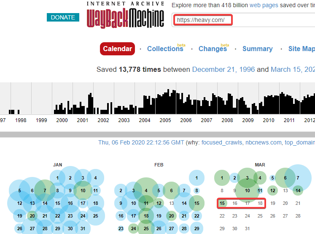
Task: Open the web pages link
Action: [x=264, y=5]
